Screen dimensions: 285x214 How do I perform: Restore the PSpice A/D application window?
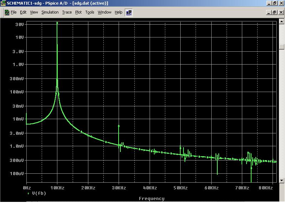pos(275,3)
